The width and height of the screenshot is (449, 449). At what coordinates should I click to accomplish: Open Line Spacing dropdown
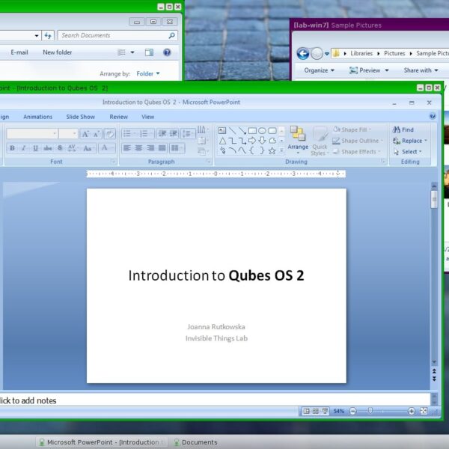click(188, 134)
